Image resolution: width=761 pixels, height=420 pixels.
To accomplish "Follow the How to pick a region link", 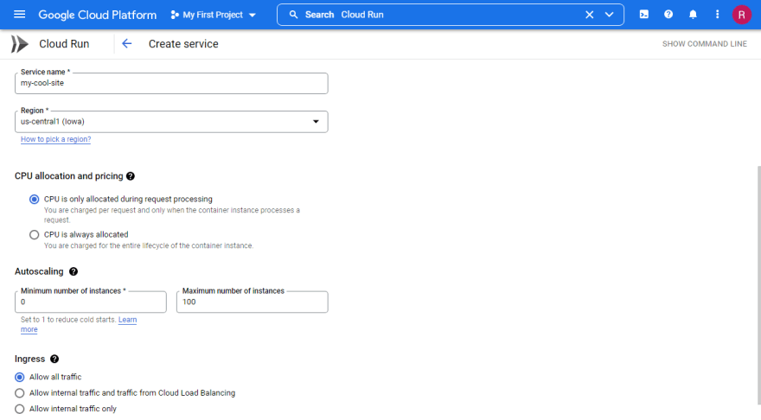I will pos(56,139).
